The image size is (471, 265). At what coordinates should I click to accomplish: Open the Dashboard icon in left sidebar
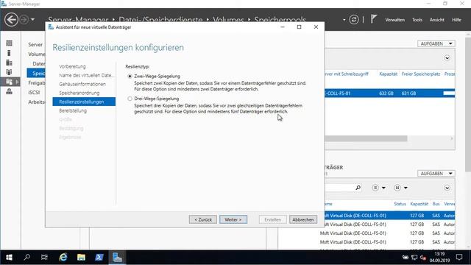10,43
